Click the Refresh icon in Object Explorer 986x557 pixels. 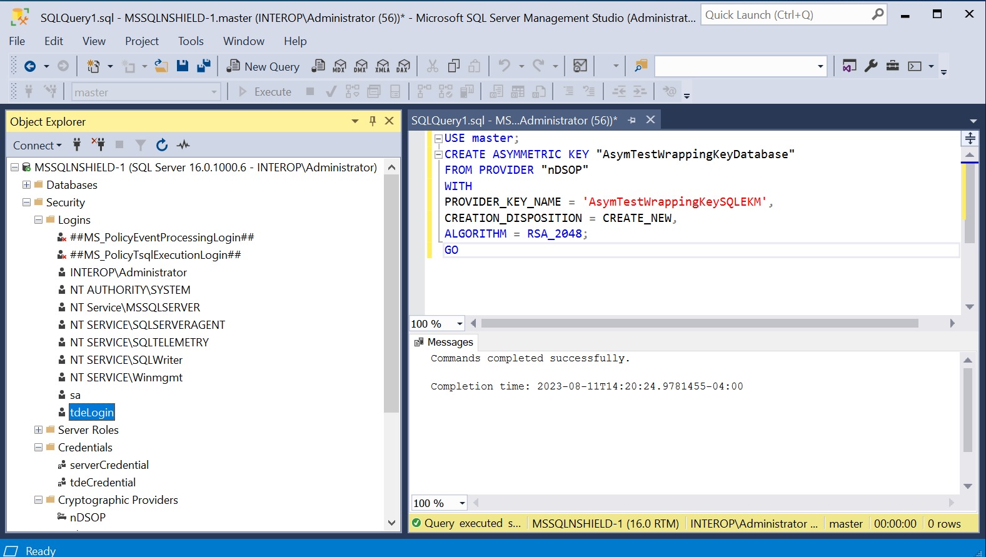click(x=162, y=145)
